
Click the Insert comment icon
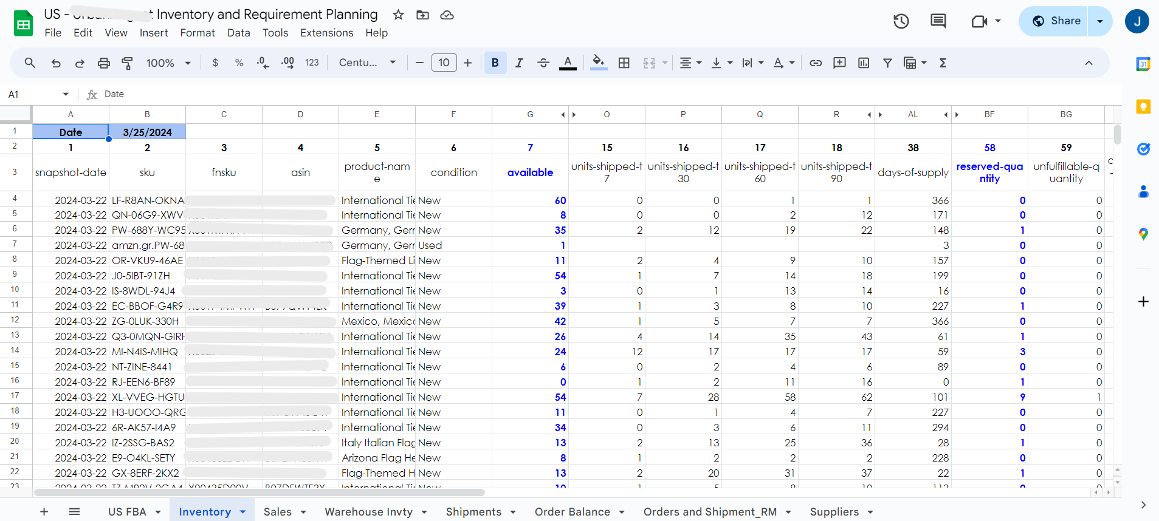[x=840, y=63]
